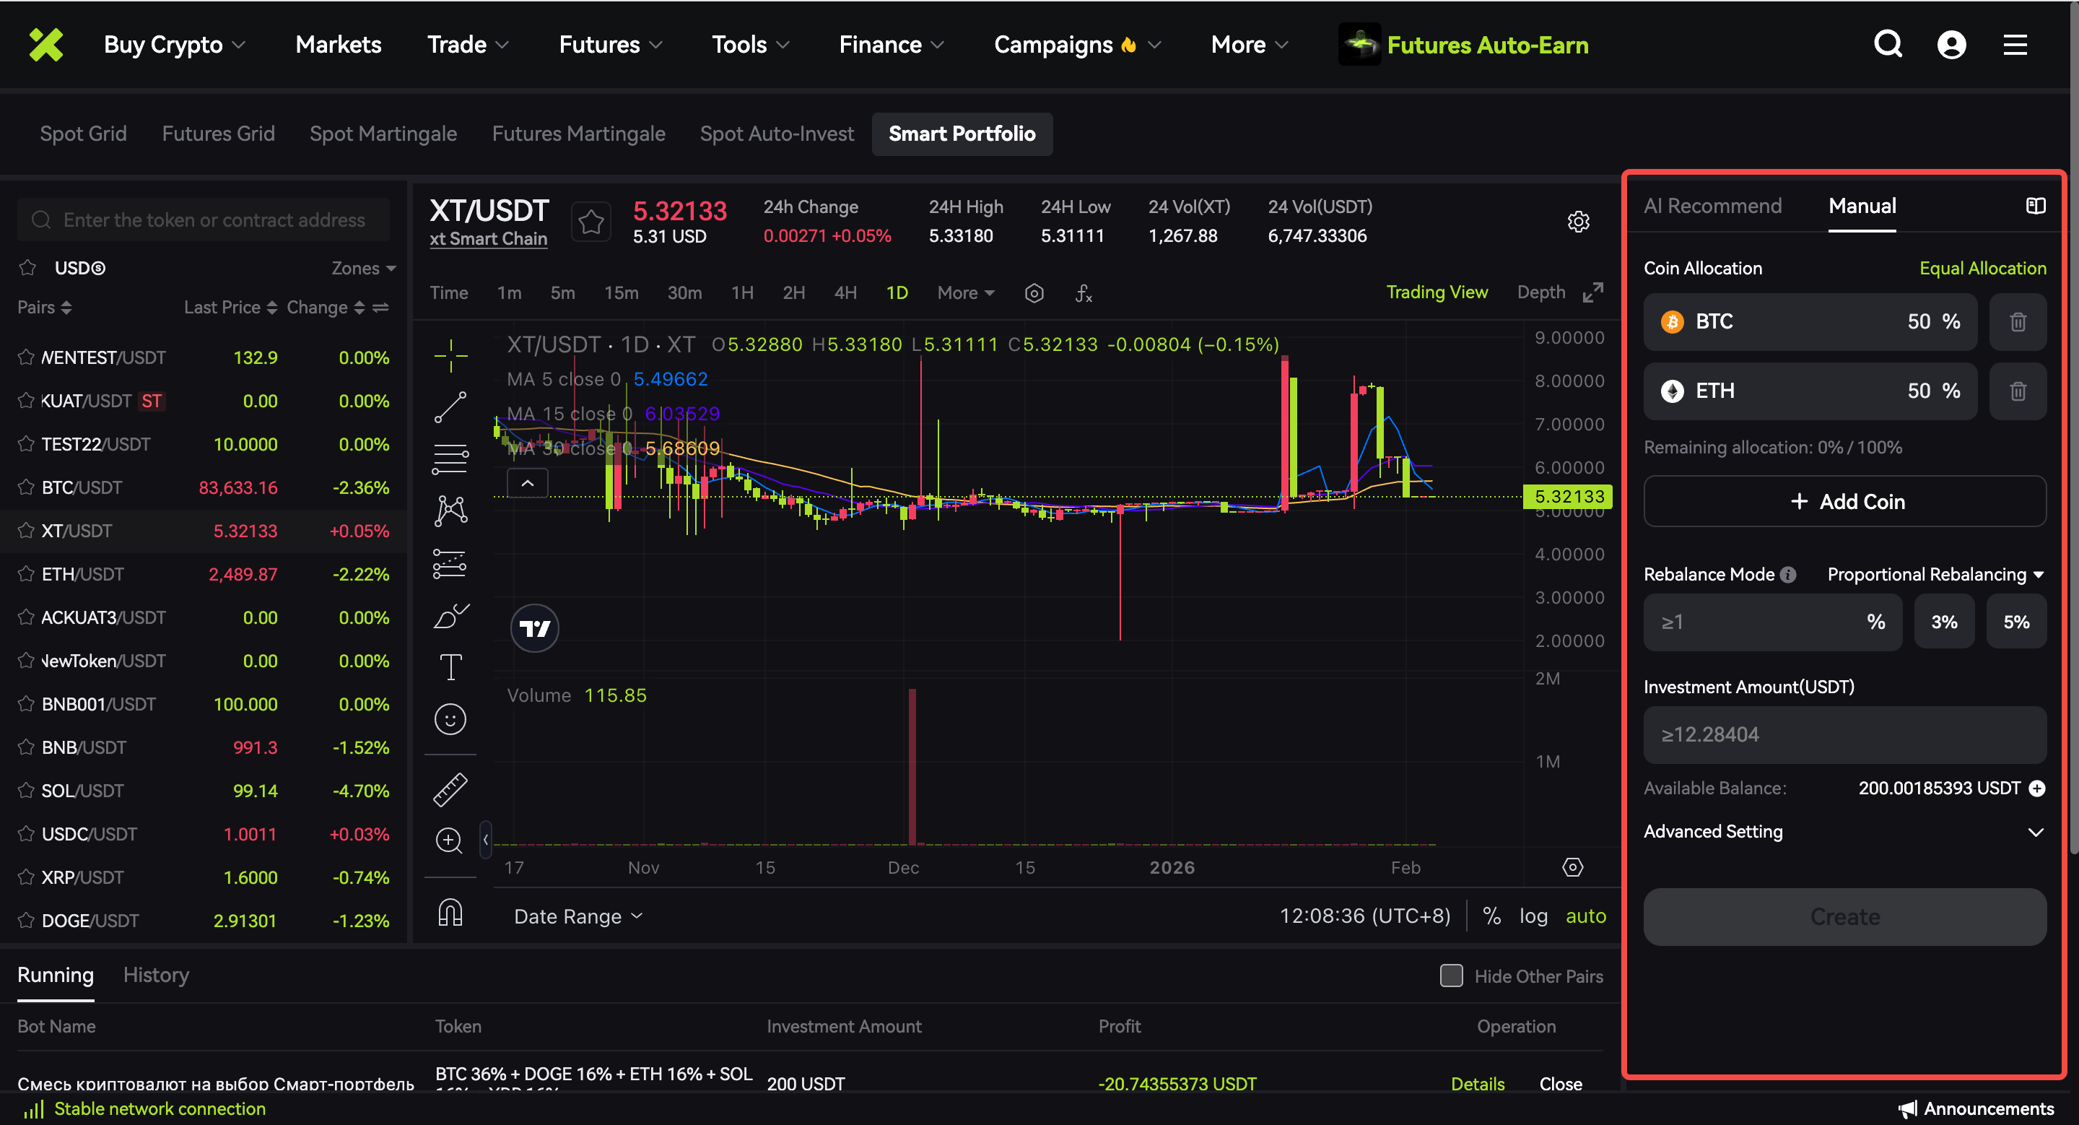Select the Fibonacci retracement lines tool

(x=450, y=459)
